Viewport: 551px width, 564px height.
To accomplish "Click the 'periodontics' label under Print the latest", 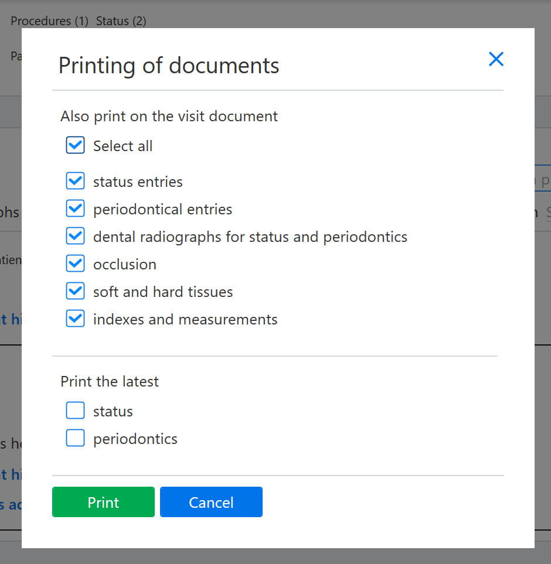I will (x=135, y=439).
